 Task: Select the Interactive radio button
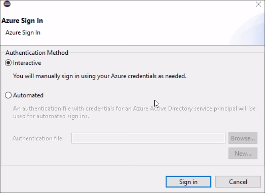(8, 63)
